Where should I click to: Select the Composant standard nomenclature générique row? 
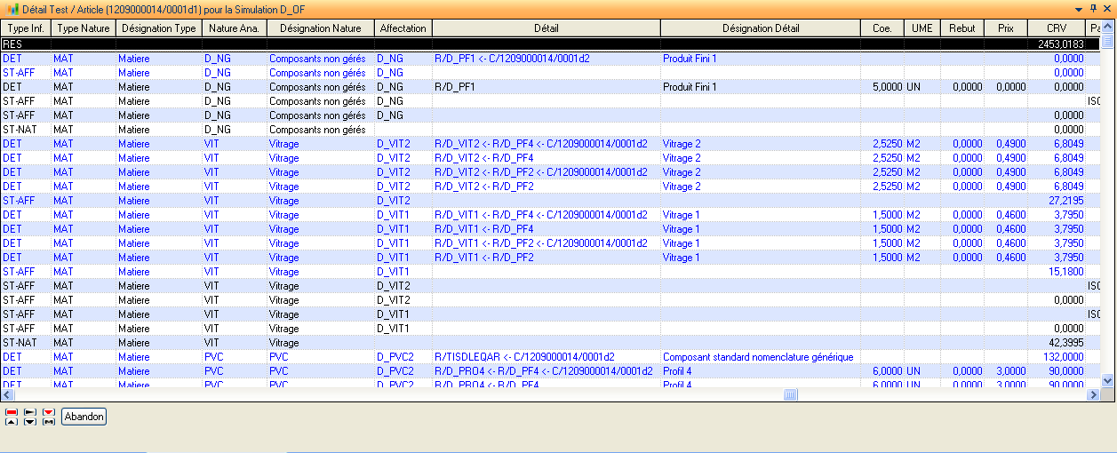click(x=757, y=357)
